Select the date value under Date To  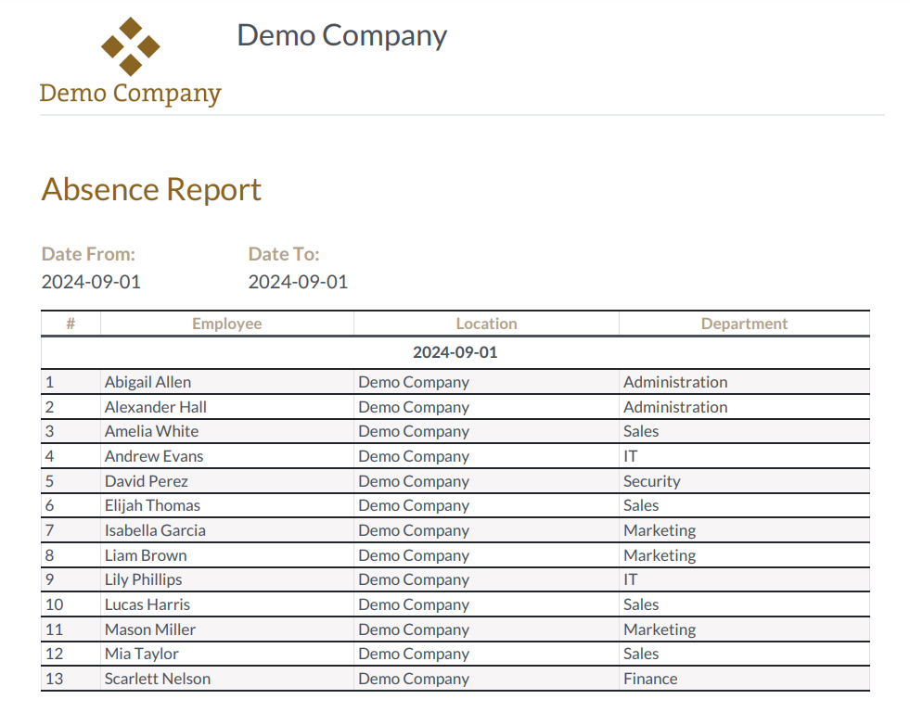[299, 282]
